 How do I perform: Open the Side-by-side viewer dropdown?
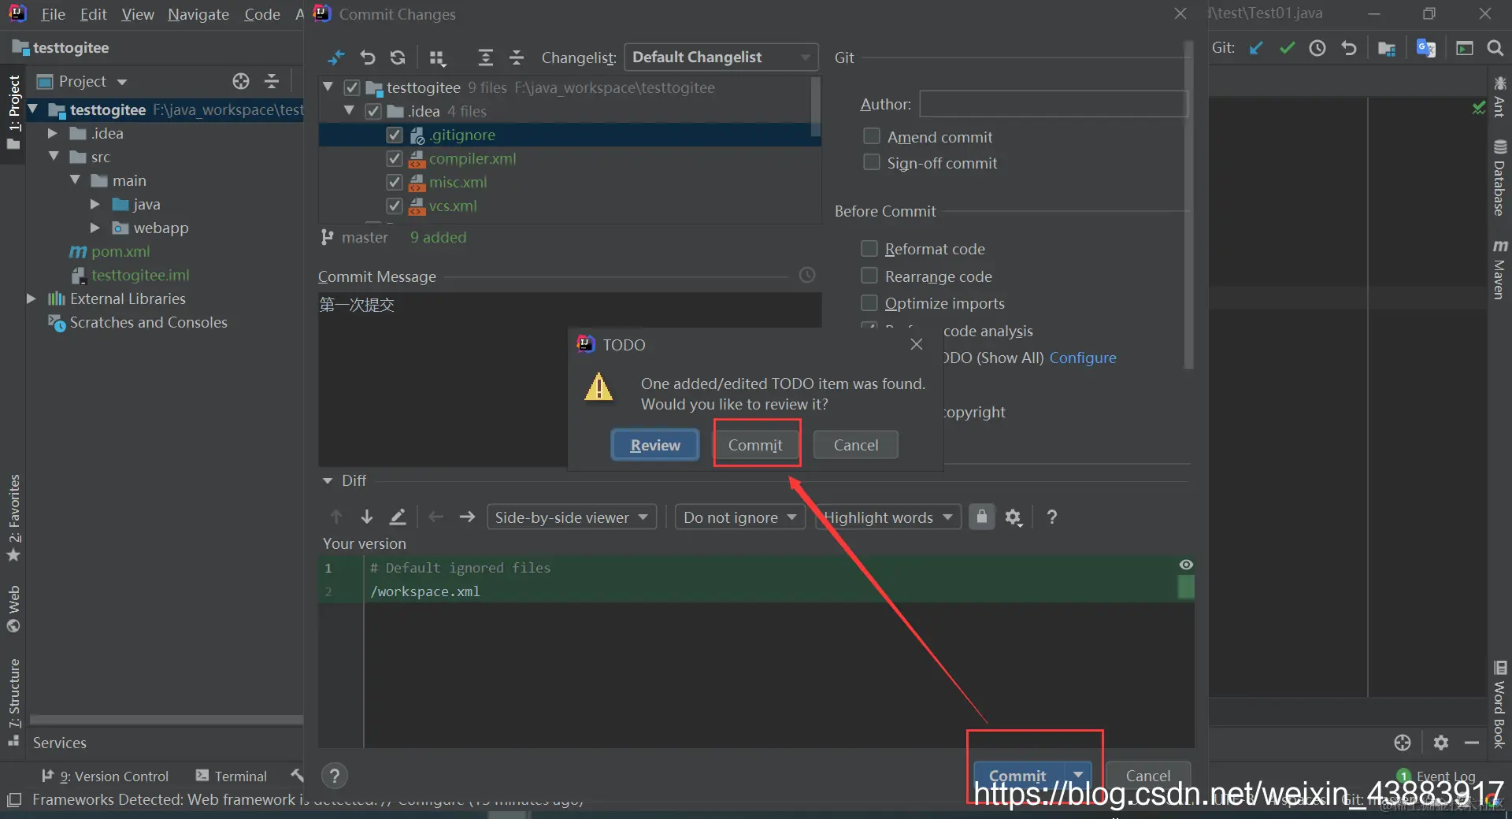coord(572,517)
